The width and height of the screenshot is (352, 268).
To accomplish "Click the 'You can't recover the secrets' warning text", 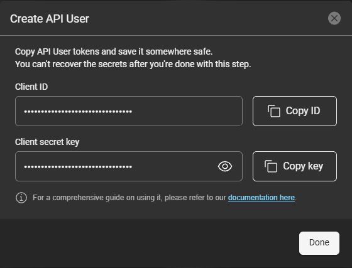I will point(133,64).
